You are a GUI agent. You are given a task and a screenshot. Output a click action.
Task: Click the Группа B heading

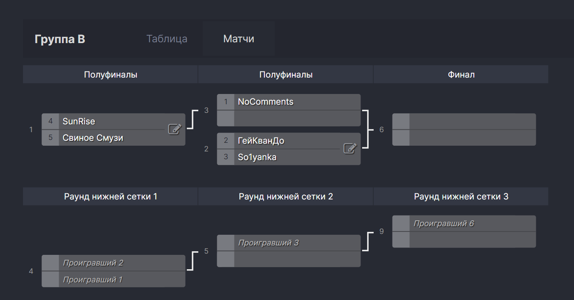(60, 39)
